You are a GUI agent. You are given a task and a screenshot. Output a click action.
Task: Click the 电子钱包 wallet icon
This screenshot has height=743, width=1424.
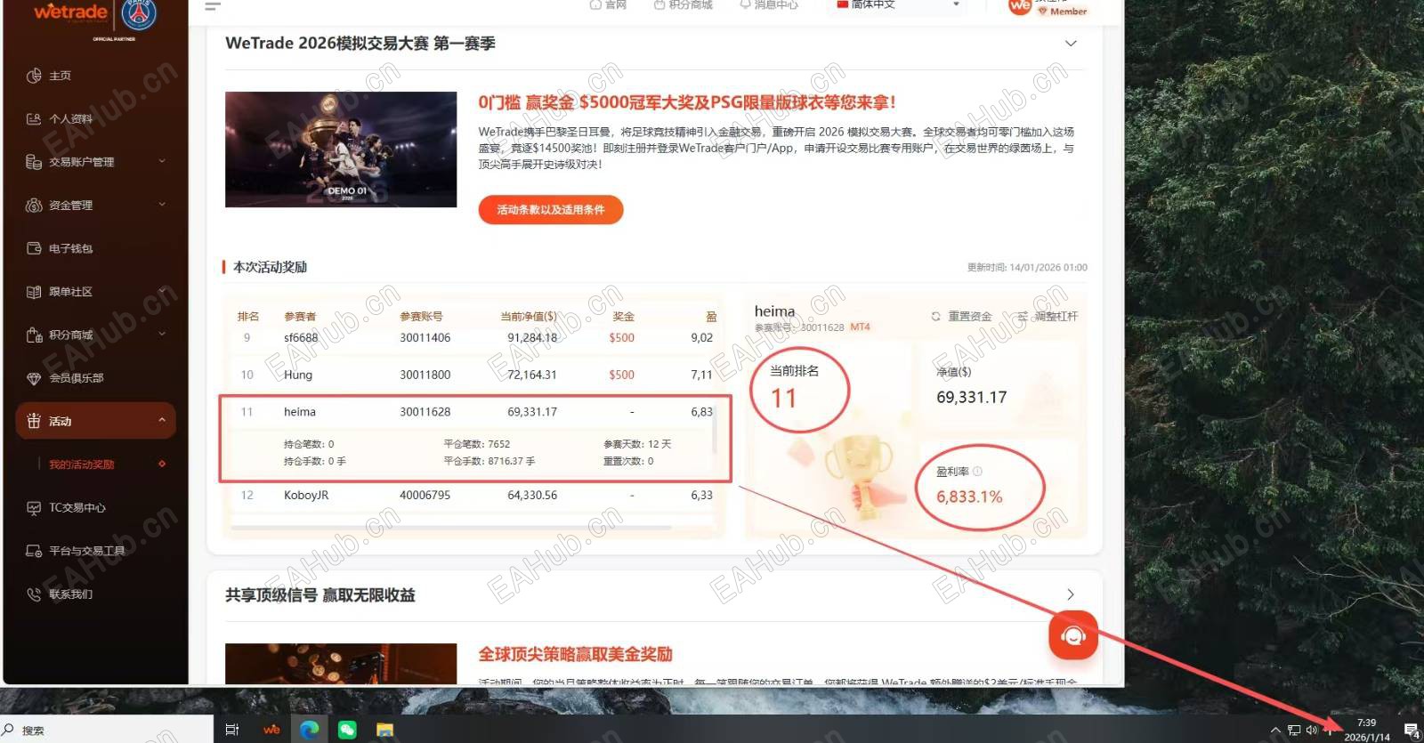click(x=34, y=248)
